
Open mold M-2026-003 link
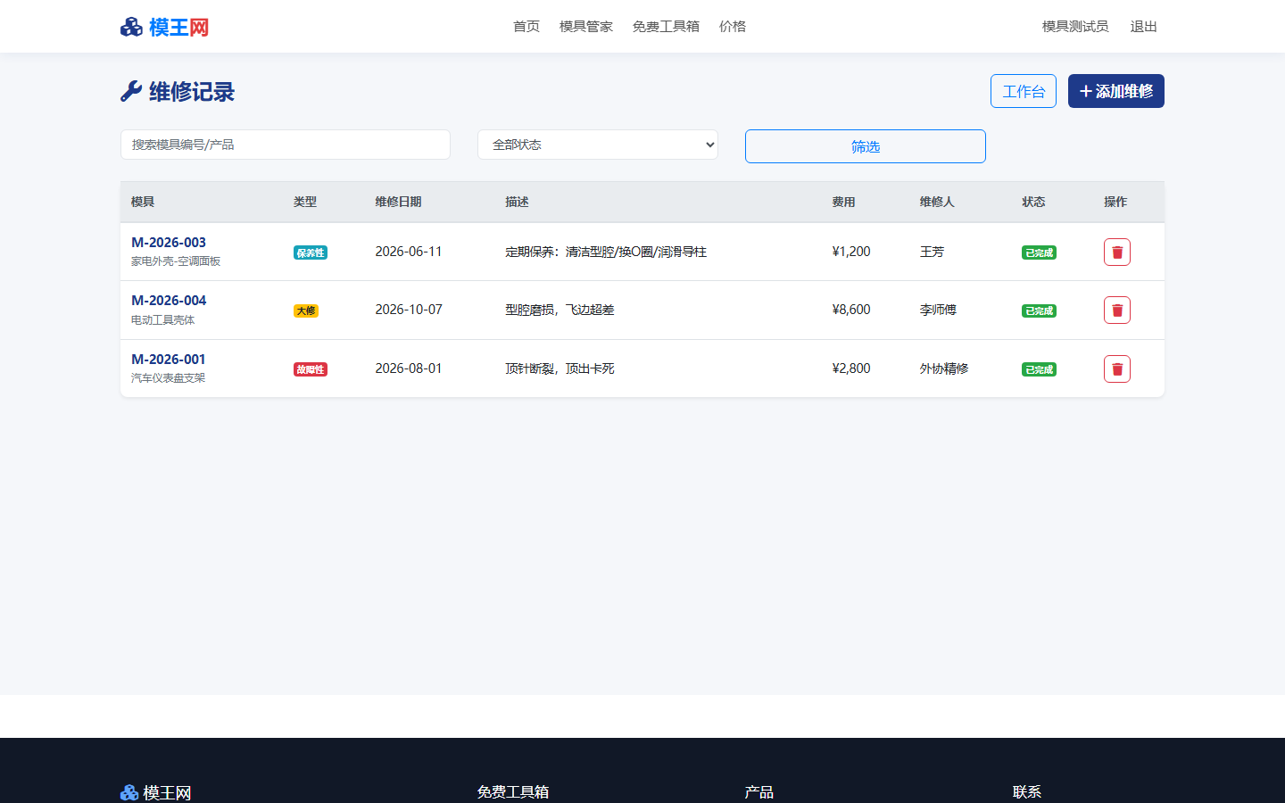[169, 242]
